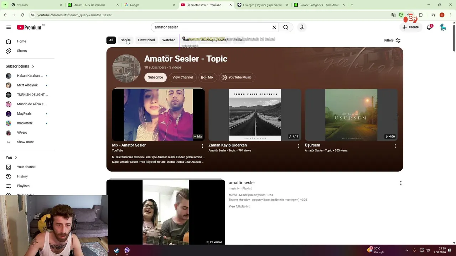Click the View full playlist link
456x256 pixels.
coord(239,207)
